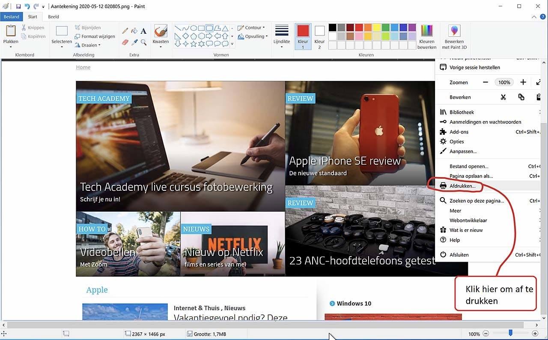Viewport: 548px width, 340px height.
Task: Pick the Oval shape
Action: coord(194,28)
